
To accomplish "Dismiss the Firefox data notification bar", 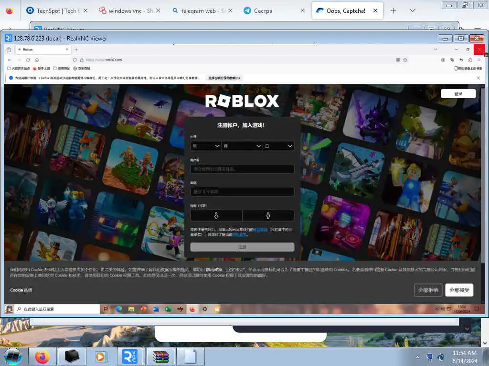I will [x=478, y=78].
